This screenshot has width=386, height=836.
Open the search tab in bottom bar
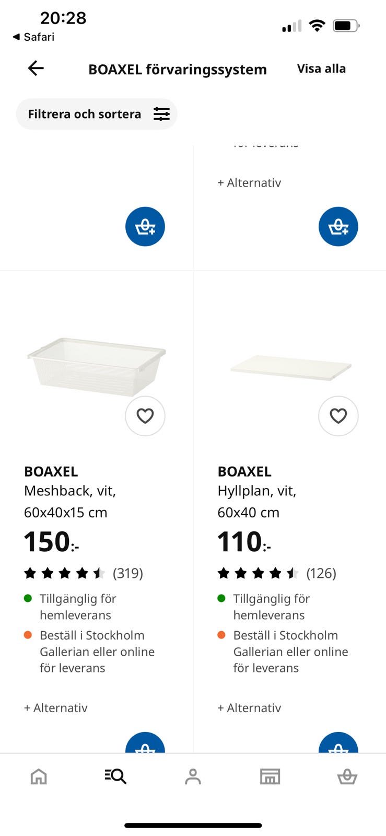coord(115,776)
